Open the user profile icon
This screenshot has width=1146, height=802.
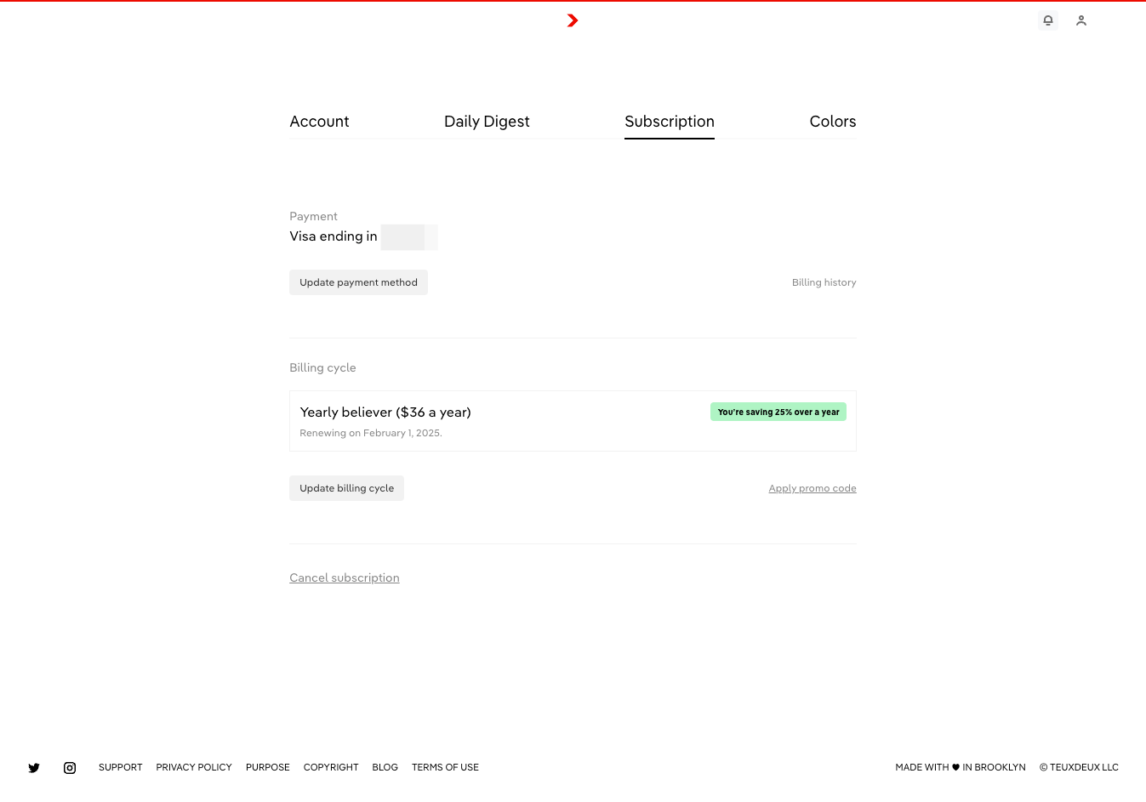(x=1081, y=20)
